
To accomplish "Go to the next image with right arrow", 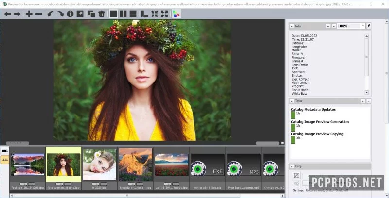I will 17,14.
